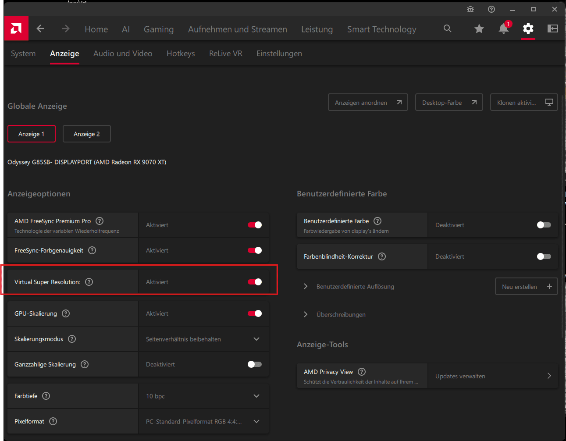Toggle GPU-Skalierung switch

click(x=255, y=313)
